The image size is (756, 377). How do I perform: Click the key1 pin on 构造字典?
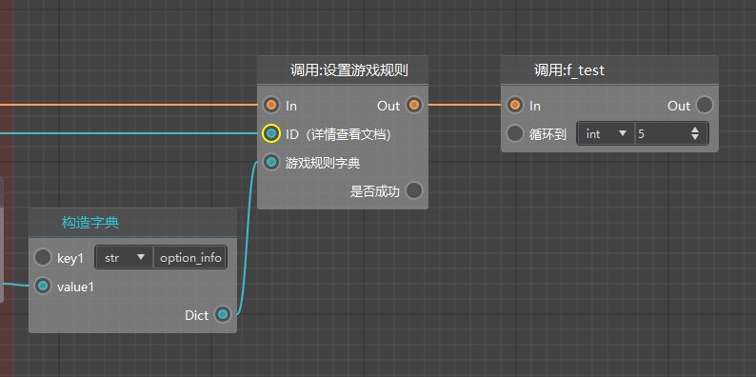click(x=43, y=257)
